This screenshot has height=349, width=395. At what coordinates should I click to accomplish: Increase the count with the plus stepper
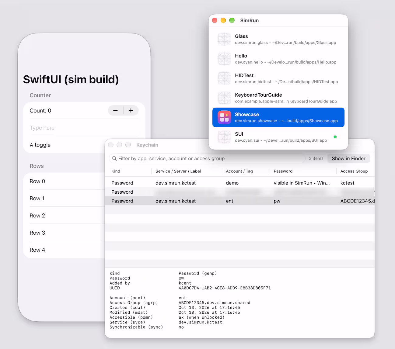point(131,111)
